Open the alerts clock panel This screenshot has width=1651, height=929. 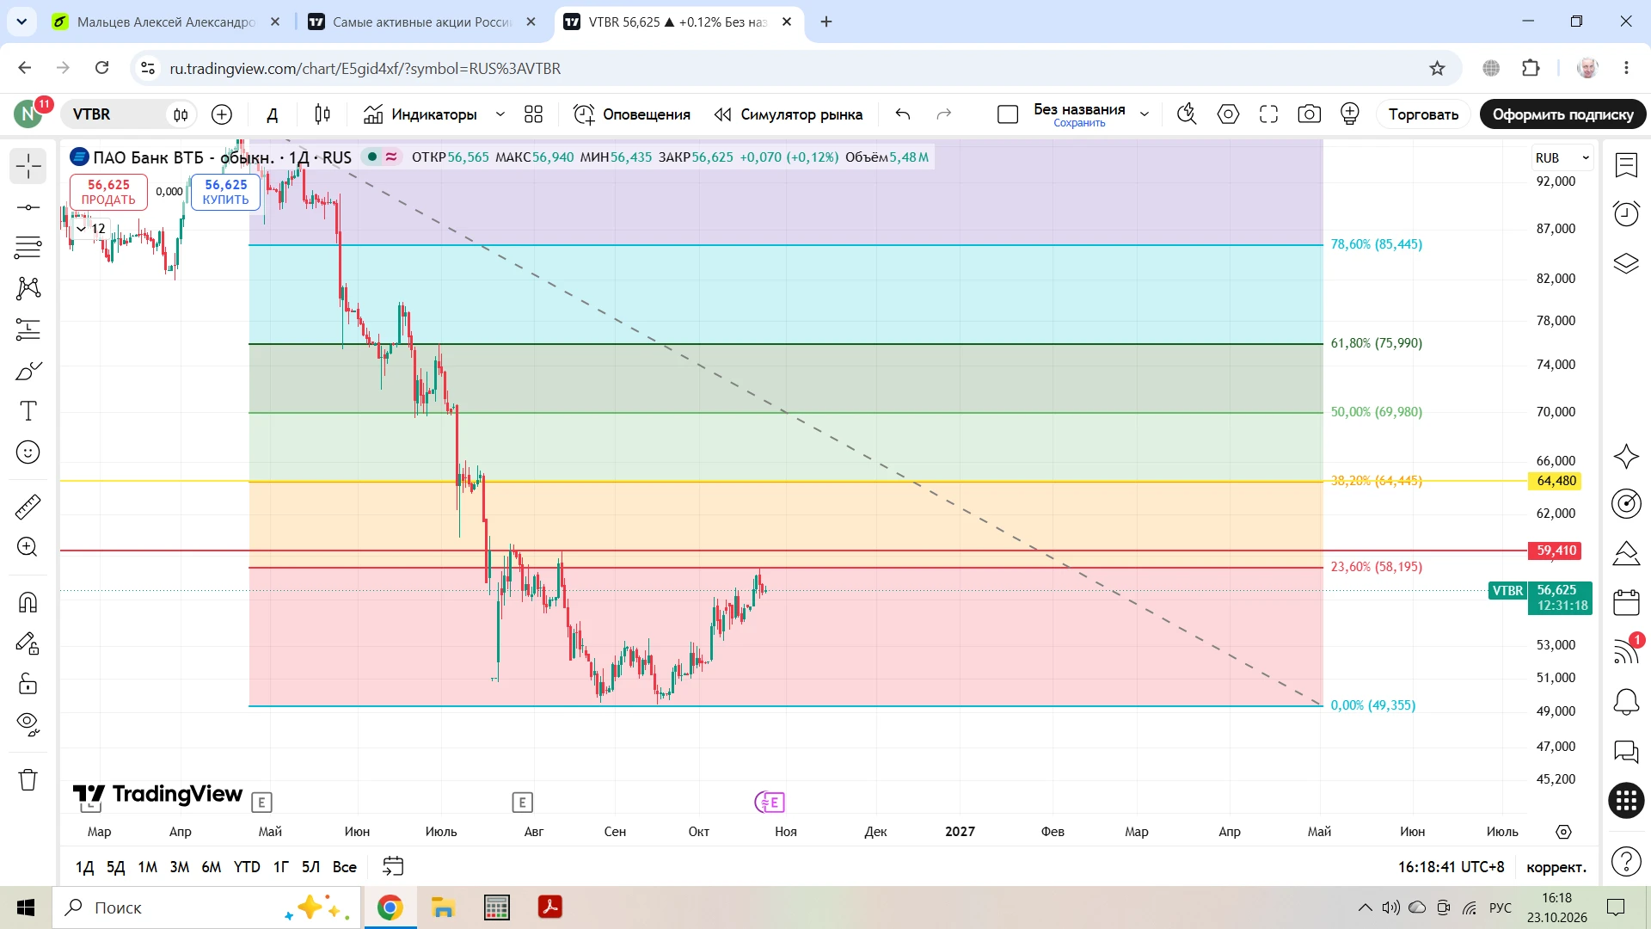(x=1626, y=213)
